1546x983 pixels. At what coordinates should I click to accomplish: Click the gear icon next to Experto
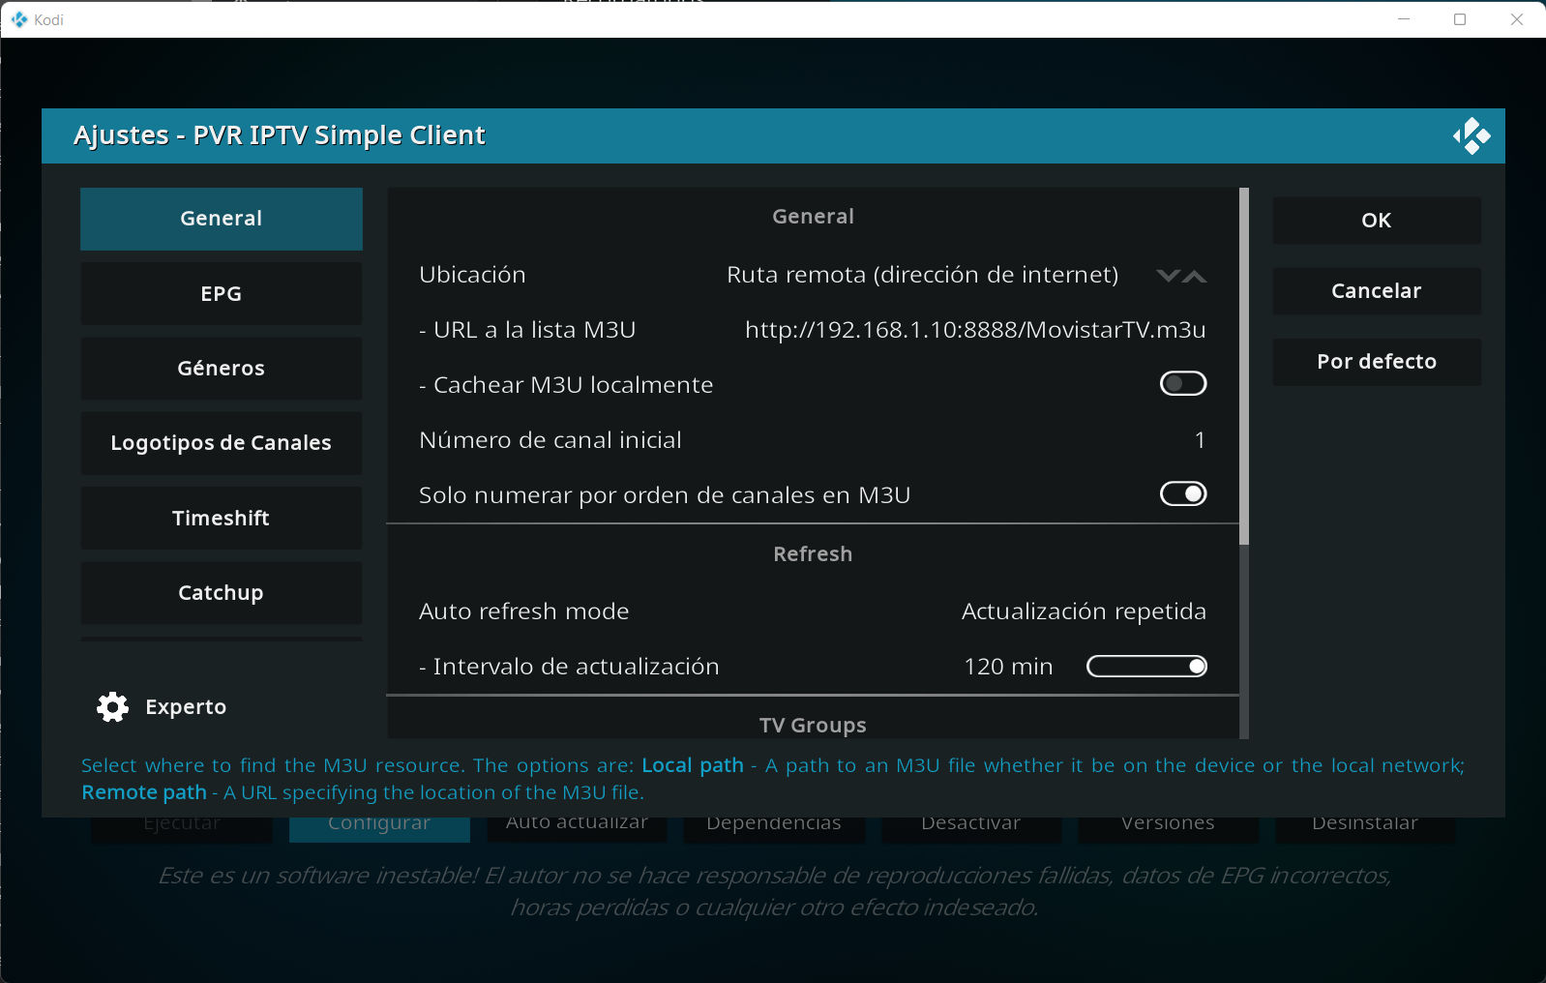[x=113, y=707]
